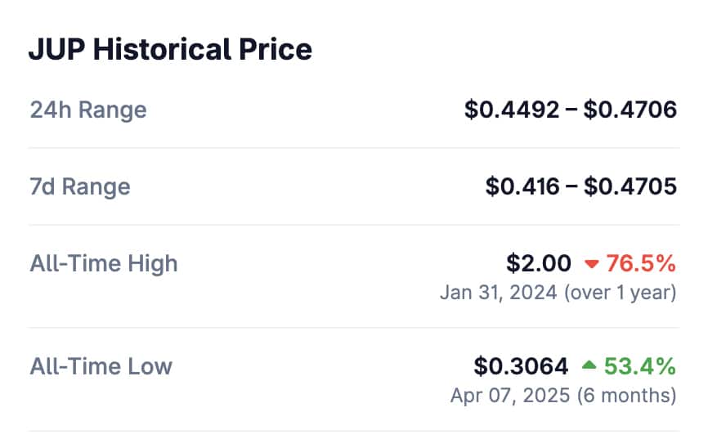708x448 pixels.
Task: Click the $2.00 all-time high price
Action: pos(539,263)
